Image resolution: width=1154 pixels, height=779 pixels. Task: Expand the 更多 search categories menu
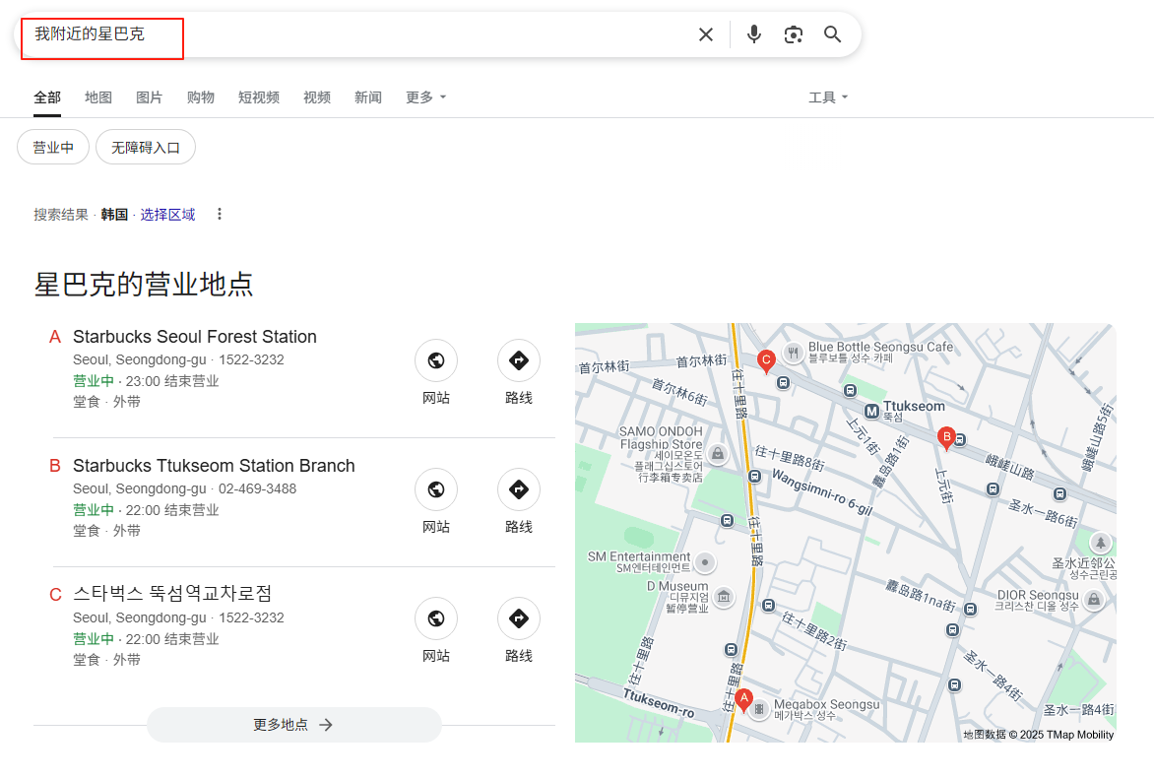click(424, 97)
